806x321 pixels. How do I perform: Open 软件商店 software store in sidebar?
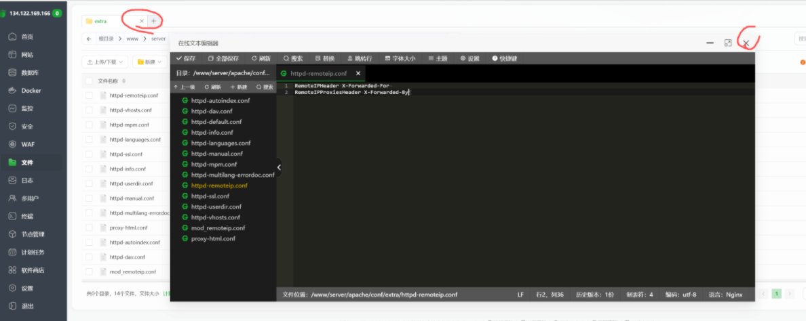click(x=33, y=270)
